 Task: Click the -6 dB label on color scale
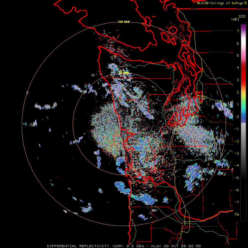coord(237,190)
